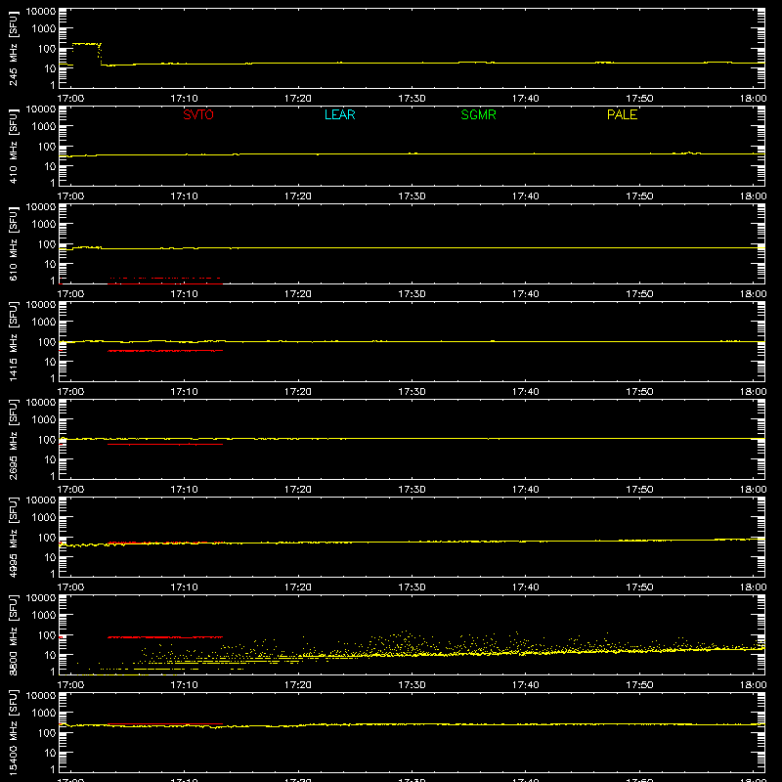Click the red SVTO station label

pos(198,114)
